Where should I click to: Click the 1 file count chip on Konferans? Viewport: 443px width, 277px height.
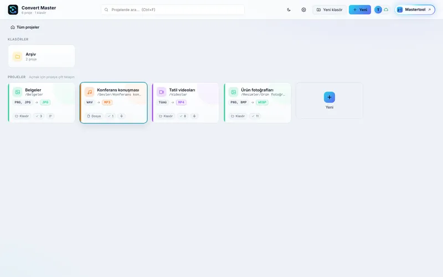point(110,116)
